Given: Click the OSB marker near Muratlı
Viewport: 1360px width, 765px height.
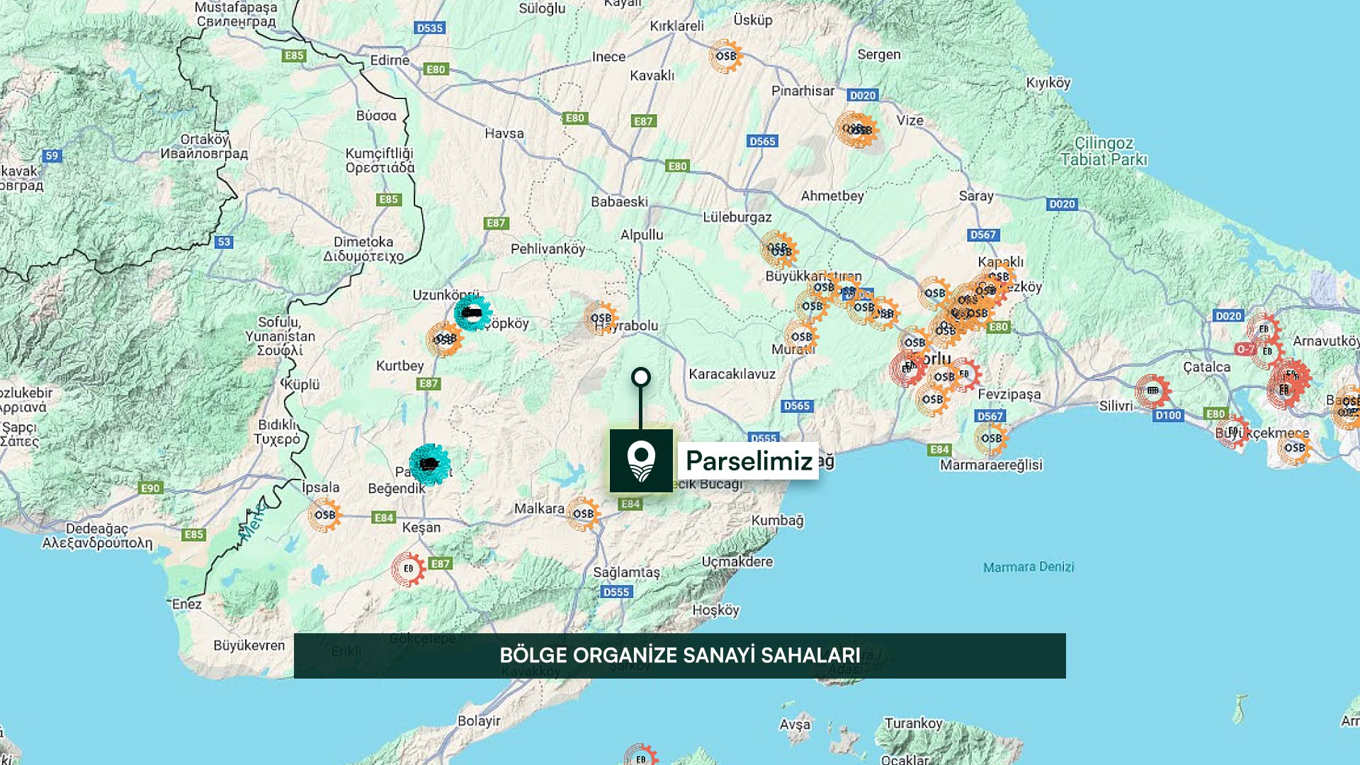Looking at the screenshot, I should click(x=801, y=337).
